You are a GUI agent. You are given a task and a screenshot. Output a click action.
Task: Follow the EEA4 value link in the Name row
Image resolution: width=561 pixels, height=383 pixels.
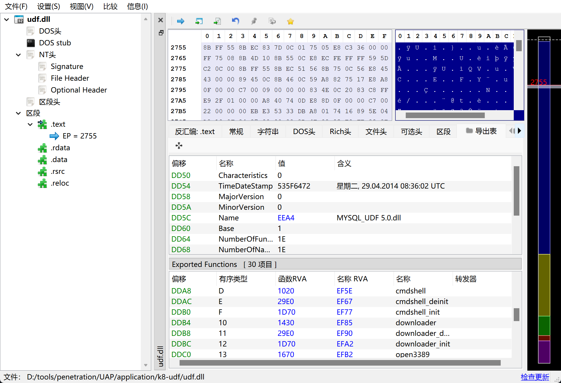(286, 218)
